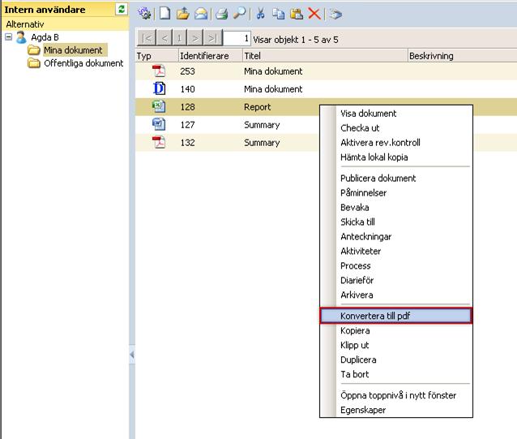Screen dimensions: 517x439
Task: Choose Öppna toppnivå i nytt fönster
Action: [x=396, y=395]
